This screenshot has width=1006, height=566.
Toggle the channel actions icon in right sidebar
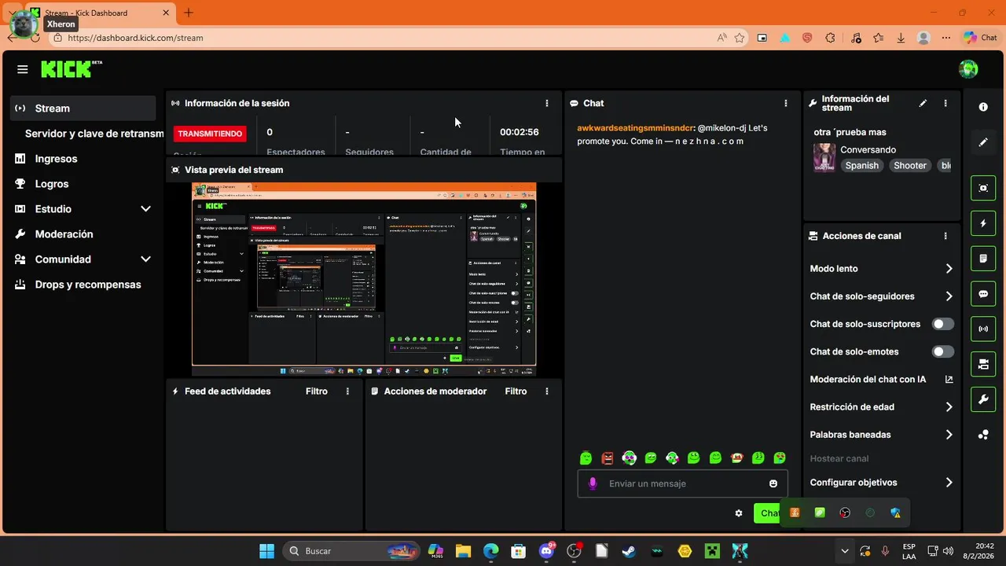[x=983, y=364]
